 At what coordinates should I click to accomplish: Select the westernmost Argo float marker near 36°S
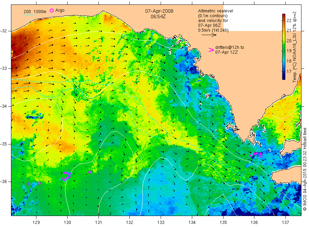pyautogui.click(x=28, y=184)
